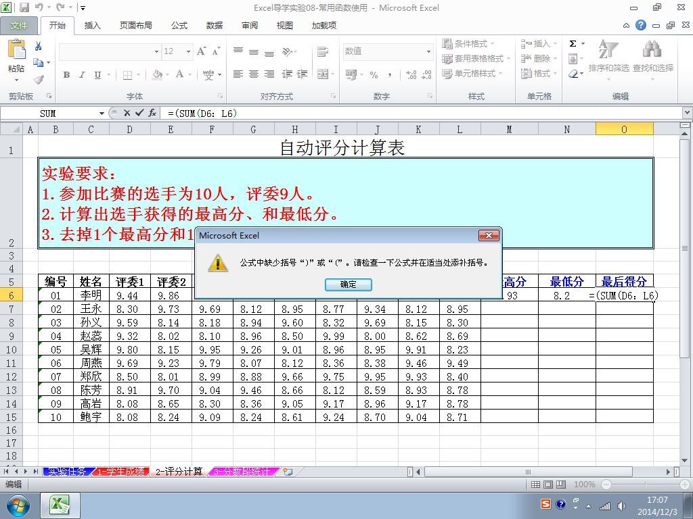The image size is (693, 519).
Task: Toggle Align Text Right
Action: tap(269, 74)
